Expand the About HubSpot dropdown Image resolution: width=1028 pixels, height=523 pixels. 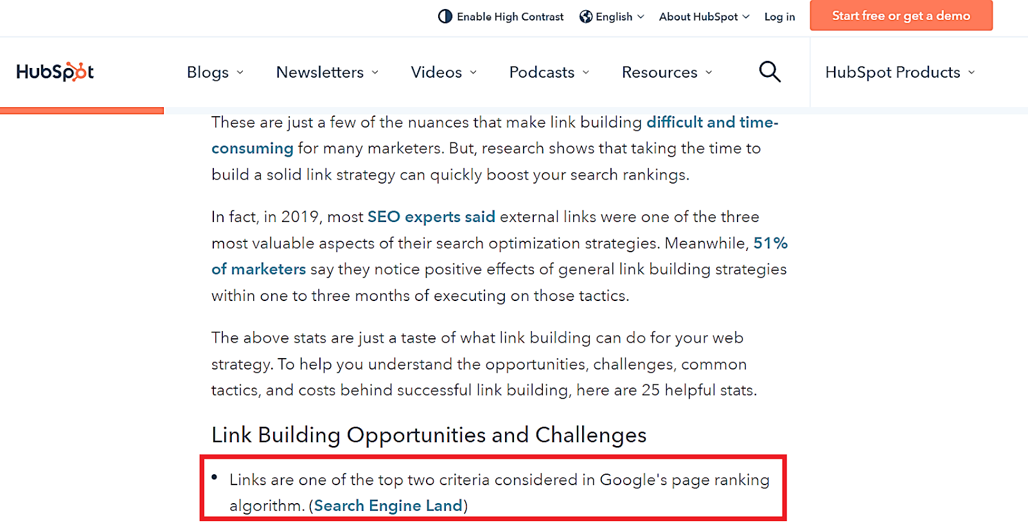pyautogui.click(x=704, y=17)
